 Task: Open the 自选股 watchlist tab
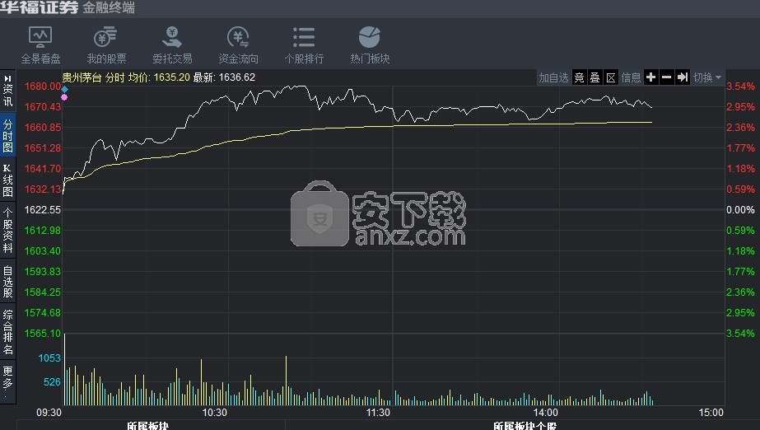[7, 281]
